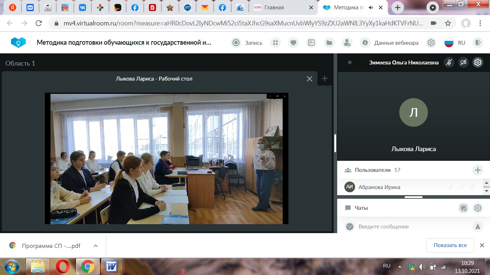Click the address bar URL

(244, 23)
